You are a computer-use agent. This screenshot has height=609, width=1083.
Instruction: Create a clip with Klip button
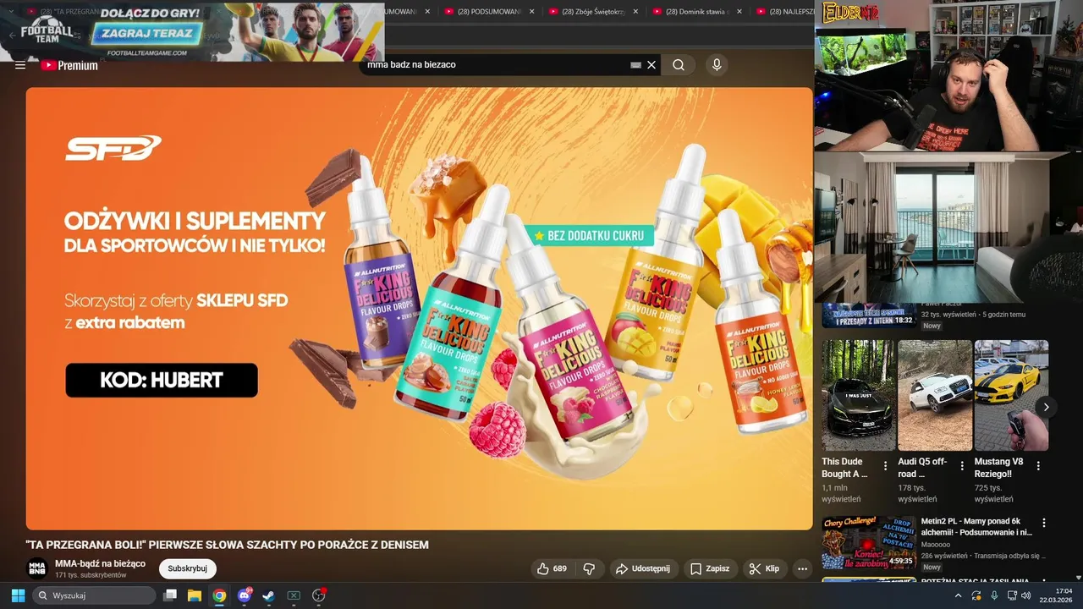(764, 568)
